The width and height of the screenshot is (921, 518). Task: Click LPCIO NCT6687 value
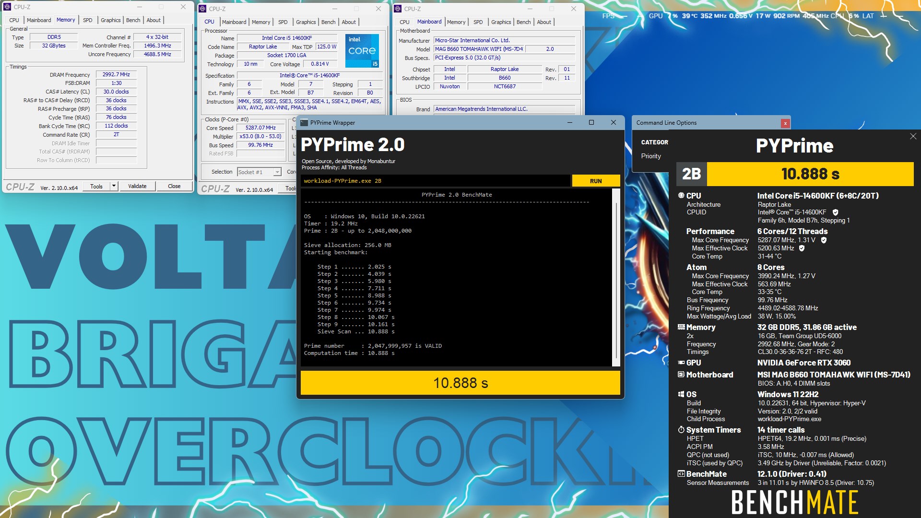point(505,86)
